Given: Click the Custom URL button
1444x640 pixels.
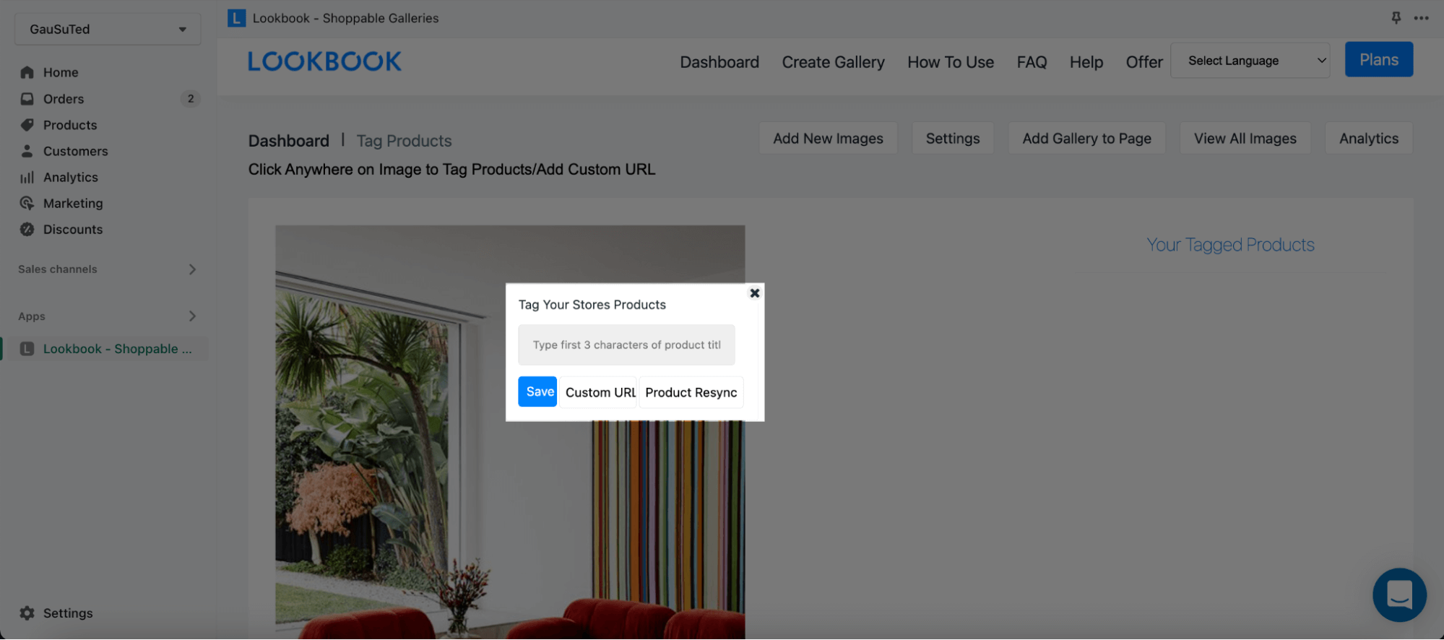Looking at the screenshot, I should pyautogui.click(x=599, y=392).
